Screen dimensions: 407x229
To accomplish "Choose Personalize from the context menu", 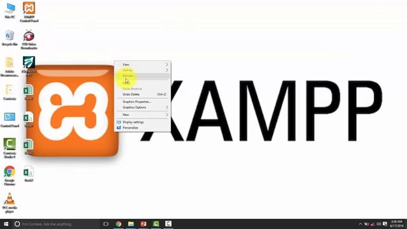I will coord(142,128).
